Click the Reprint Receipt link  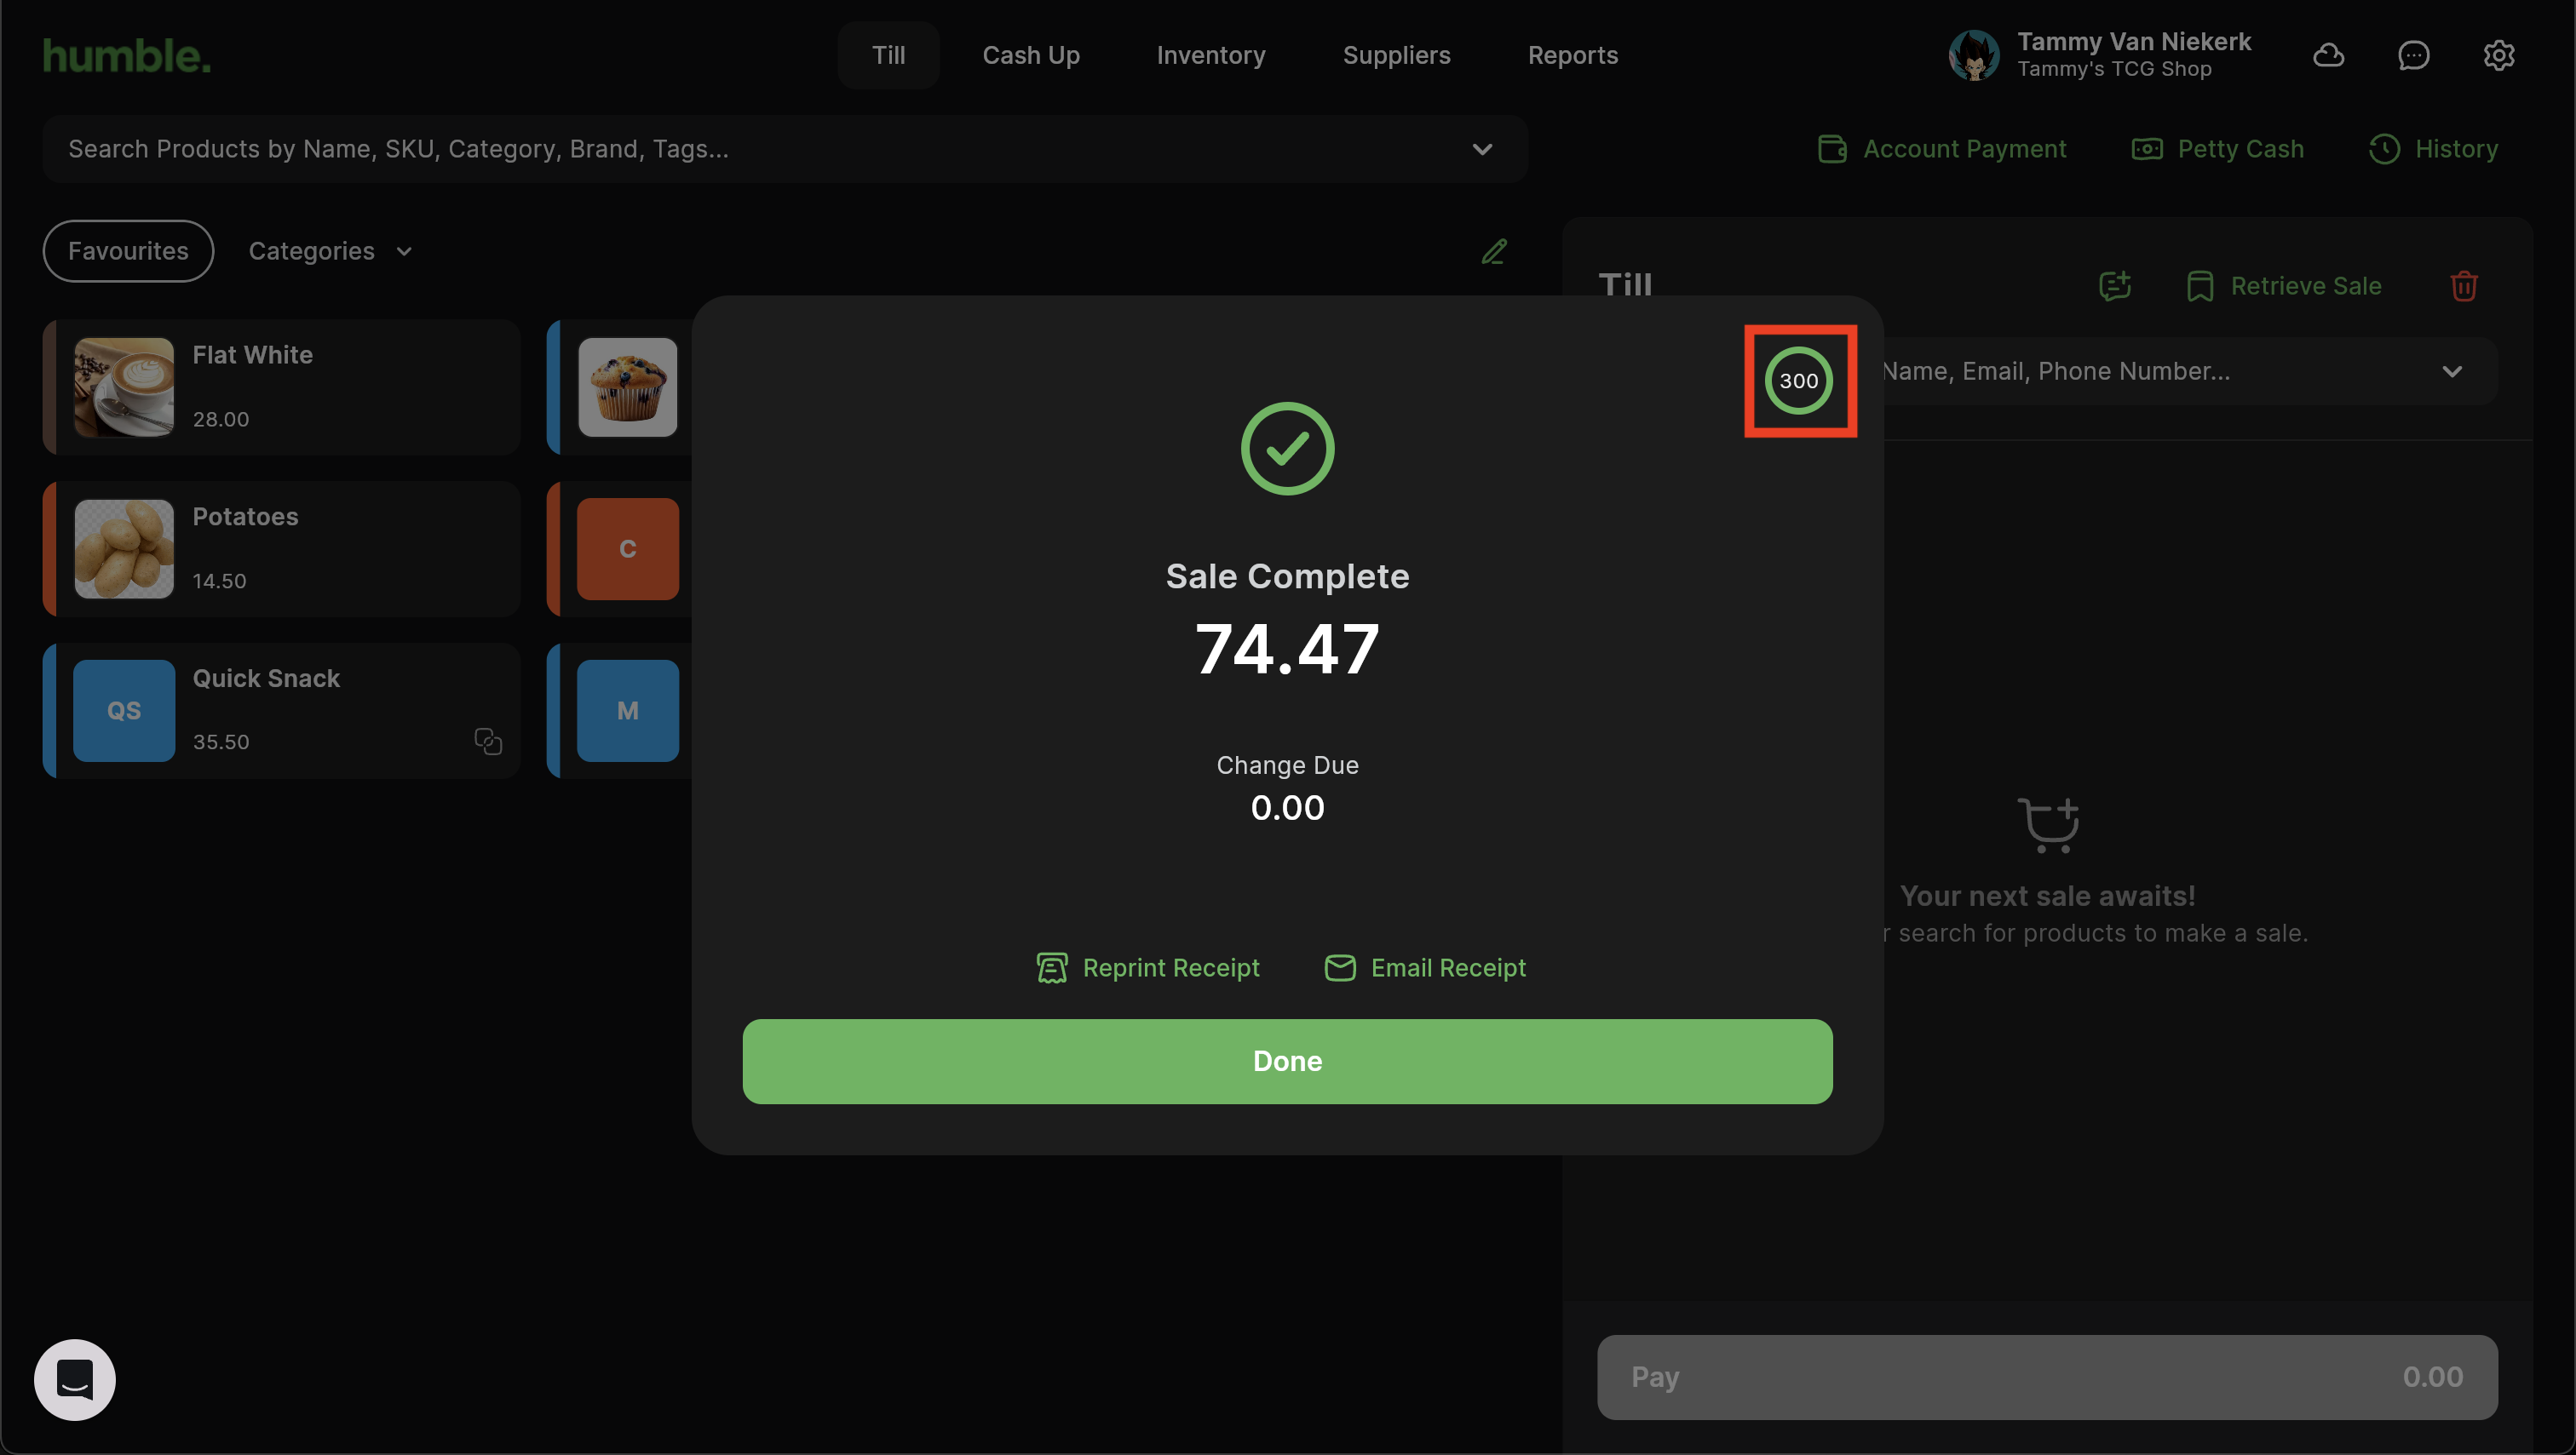coord(1148,967)
